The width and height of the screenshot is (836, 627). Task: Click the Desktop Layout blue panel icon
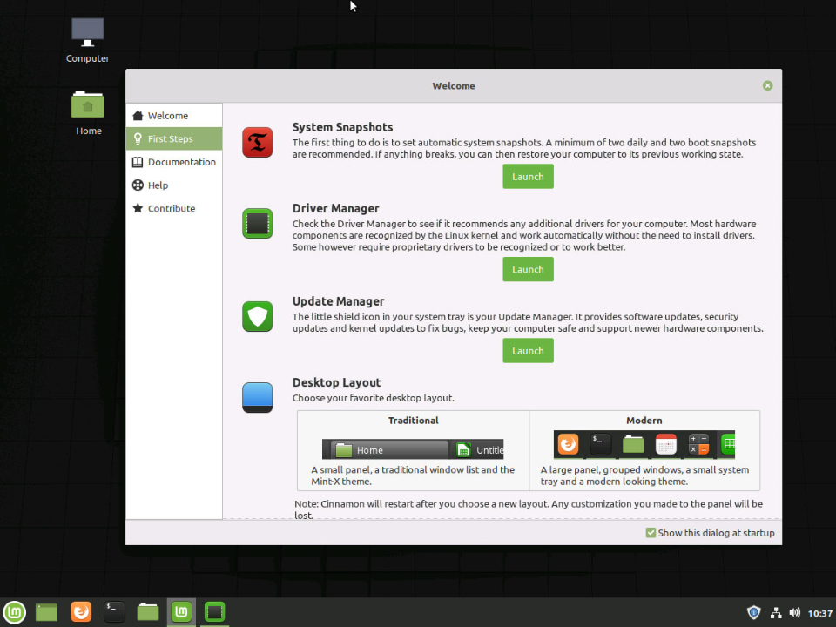point(258,397)
